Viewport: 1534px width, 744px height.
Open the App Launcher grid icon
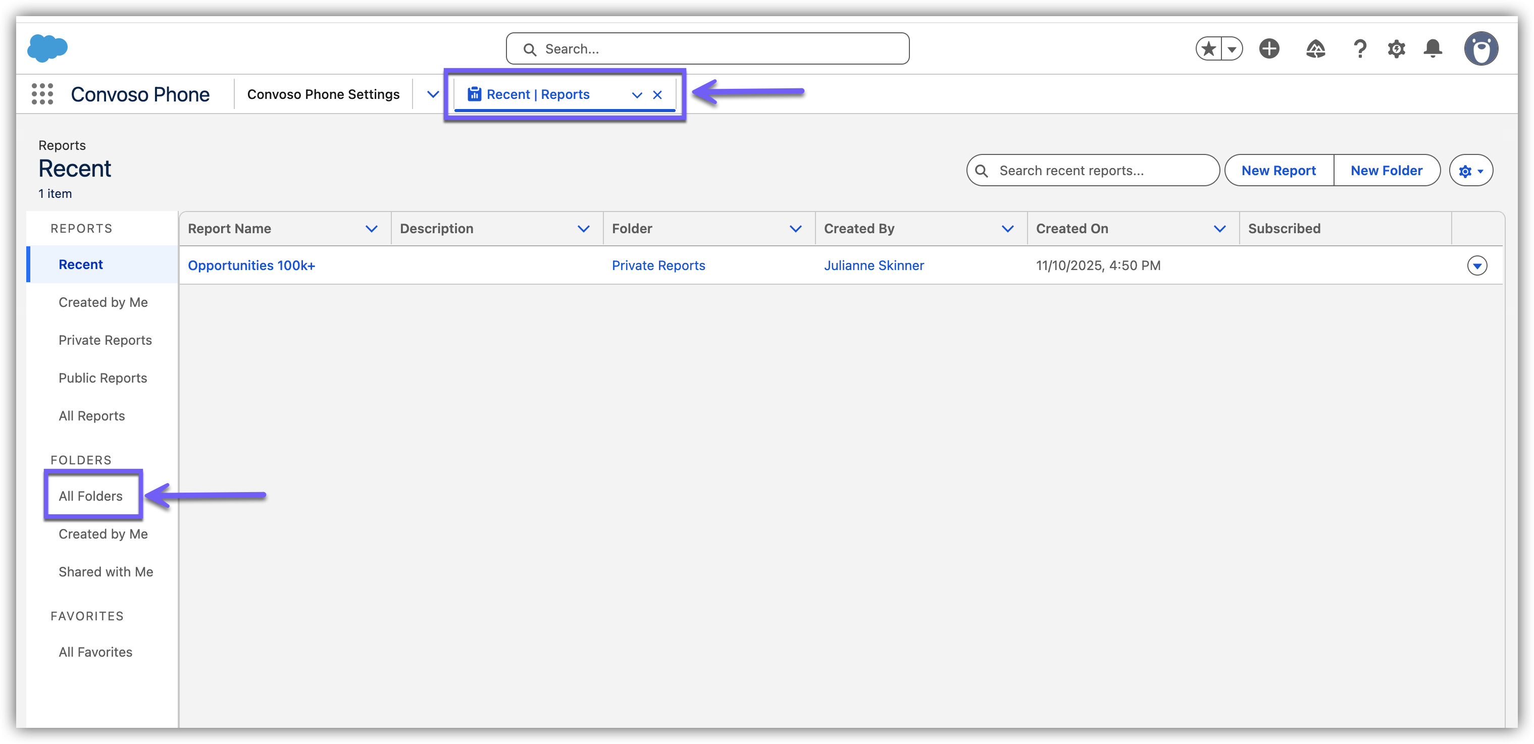pos(42,94)
